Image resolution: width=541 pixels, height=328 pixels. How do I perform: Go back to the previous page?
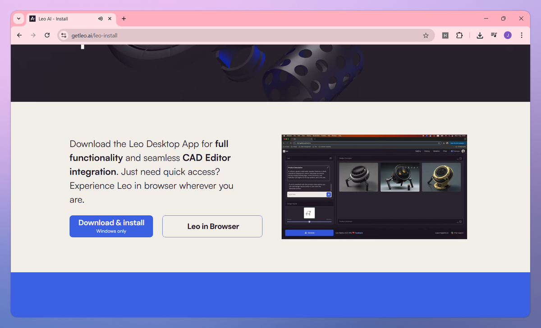tap(19, 35)
